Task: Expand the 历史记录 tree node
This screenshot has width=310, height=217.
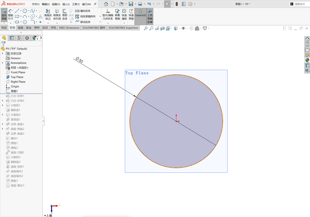Action: point(2,53)
